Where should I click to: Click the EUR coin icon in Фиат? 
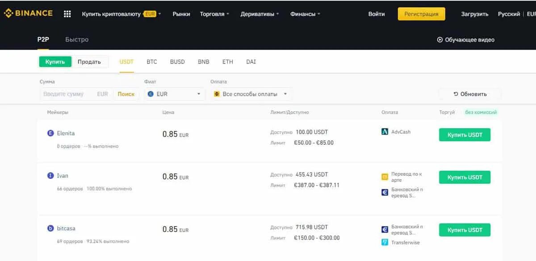[x=151, y=94]
